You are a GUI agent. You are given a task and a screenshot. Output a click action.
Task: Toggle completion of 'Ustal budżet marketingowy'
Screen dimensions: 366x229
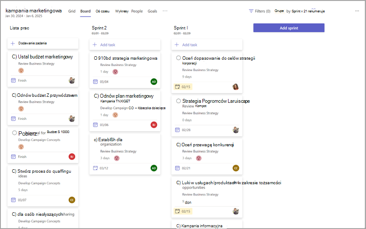pyautogui.click(x=14, y=57)
